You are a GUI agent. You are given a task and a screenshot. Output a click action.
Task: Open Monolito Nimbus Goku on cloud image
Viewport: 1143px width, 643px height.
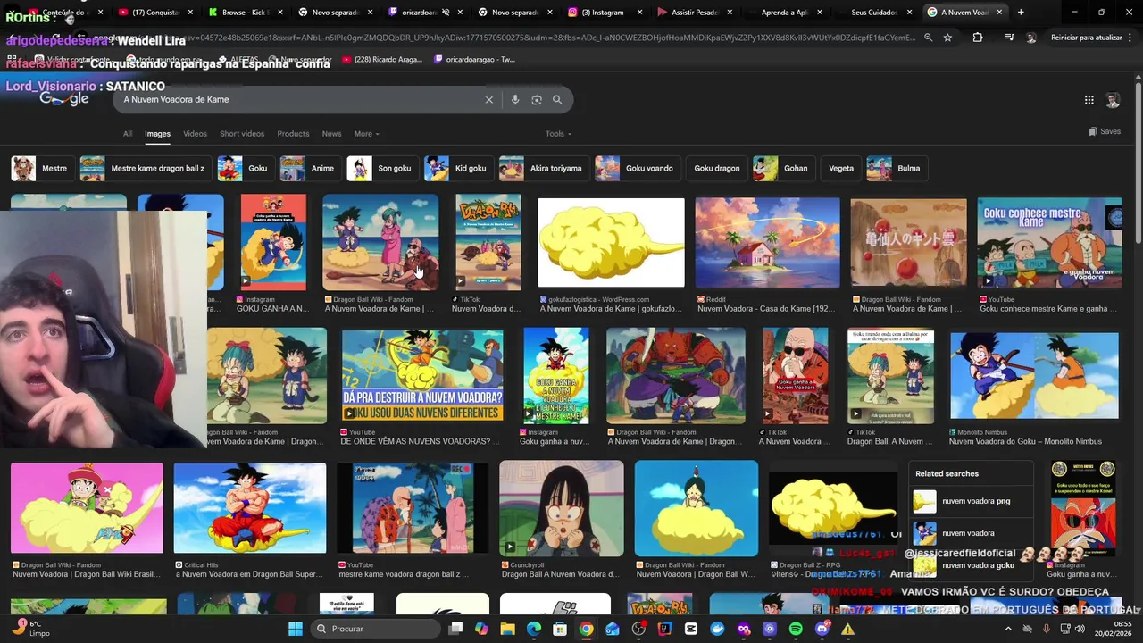[1034, 376]
